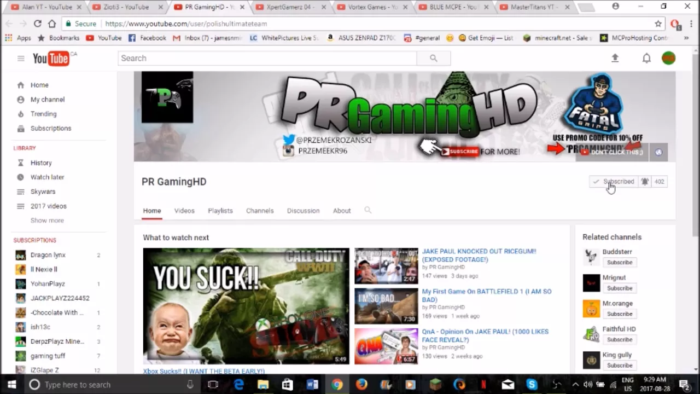Click the Chrome home button
The height and width of the screenshot is (394, 700).
[52, 24]
